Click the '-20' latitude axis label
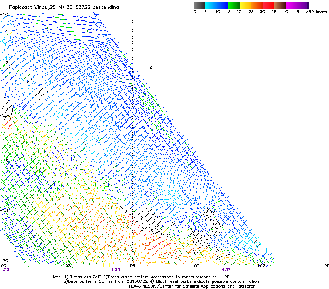The image size is (329, 289). click(4, 261)
